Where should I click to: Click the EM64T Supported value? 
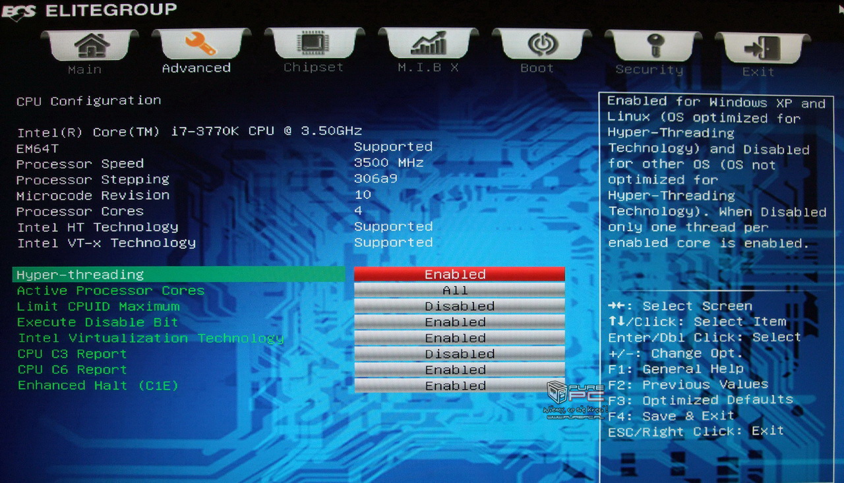click(394, 147)
